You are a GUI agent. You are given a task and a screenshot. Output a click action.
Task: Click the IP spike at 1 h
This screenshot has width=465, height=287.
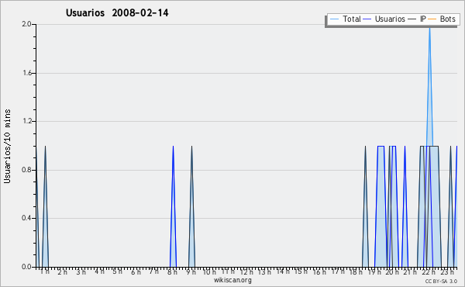[45, 206]
